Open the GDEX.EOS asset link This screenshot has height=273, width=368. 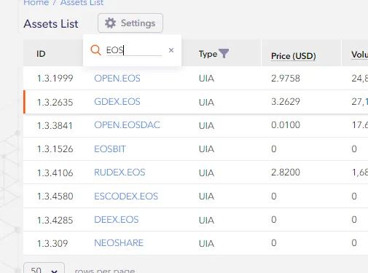[x=117, y=102]
